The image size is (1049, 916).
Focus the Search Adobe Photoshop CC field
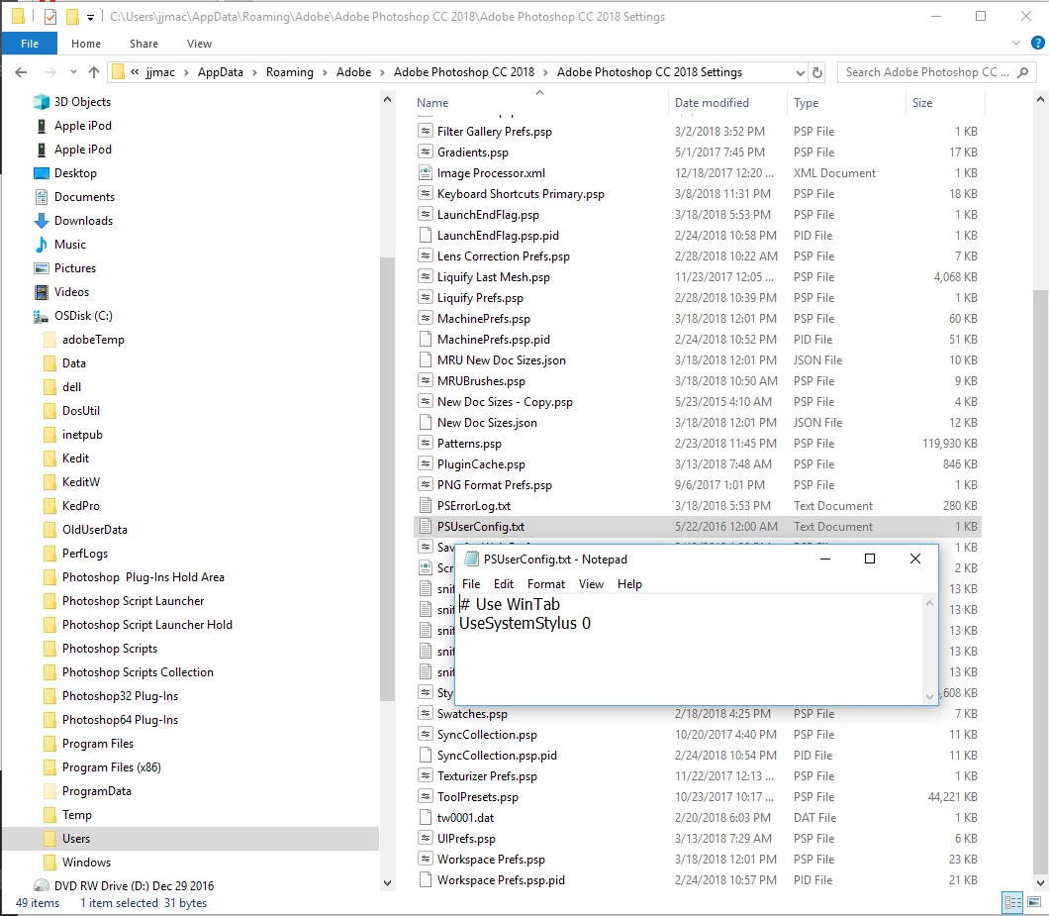936,72
